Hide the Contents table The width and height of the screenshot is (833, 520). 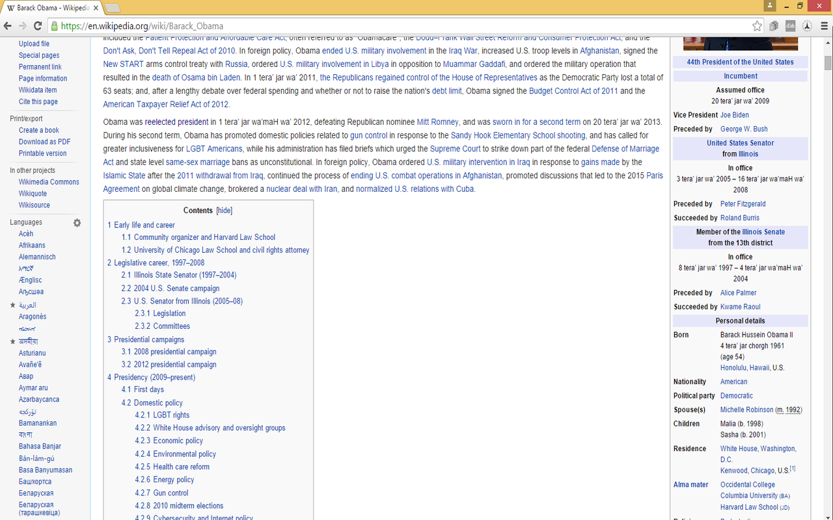click(x=224, y=211)
